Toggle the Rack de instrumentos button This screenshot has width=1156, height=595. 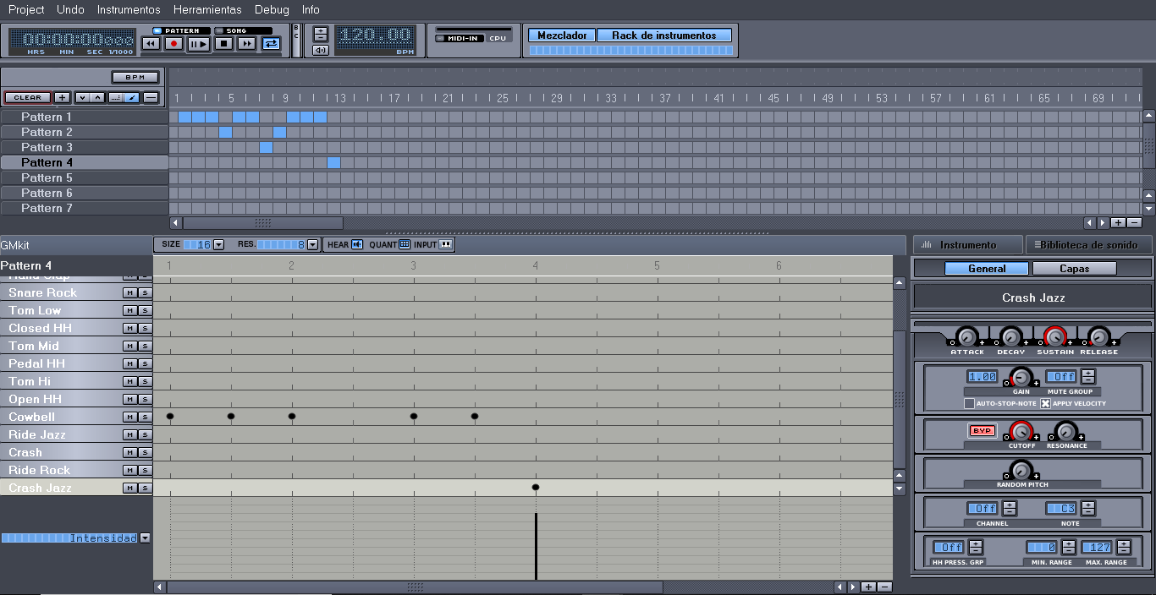664,35
